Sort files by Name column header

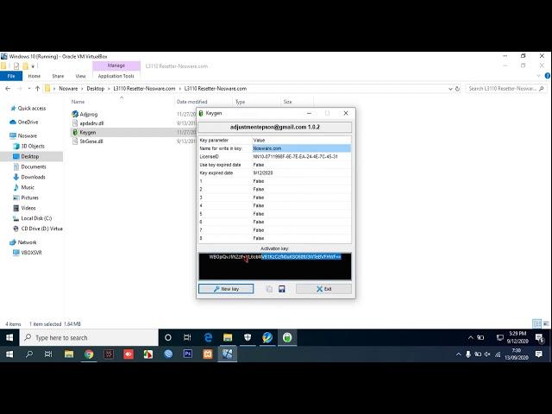pyautogui.click(x=78, y=102)
